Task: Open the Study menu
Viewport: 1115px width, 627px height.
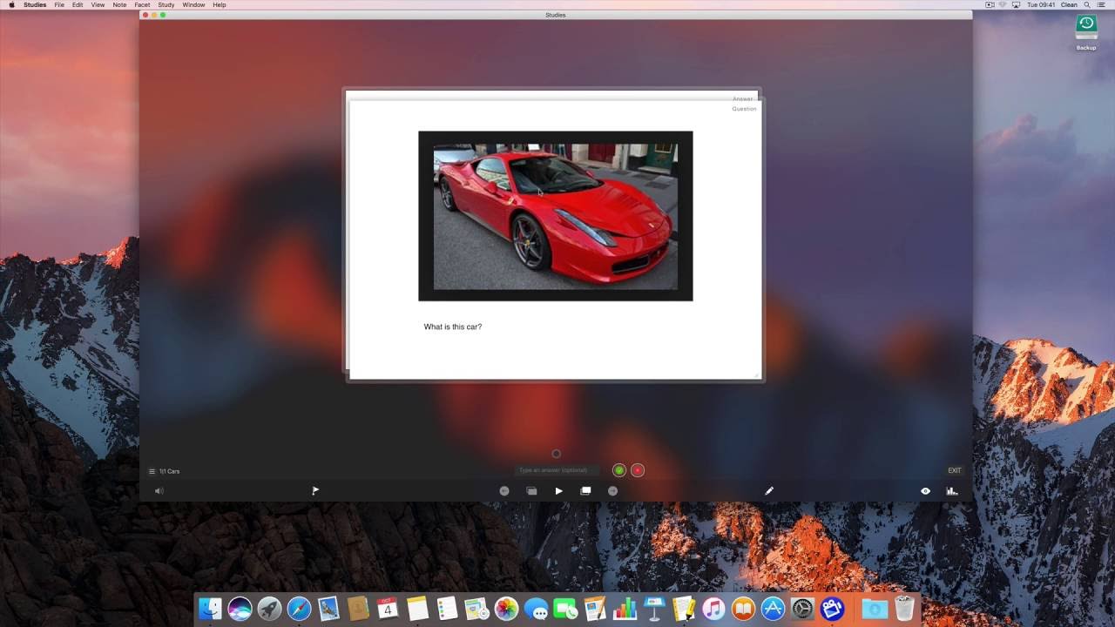Action: coord(166,5)
